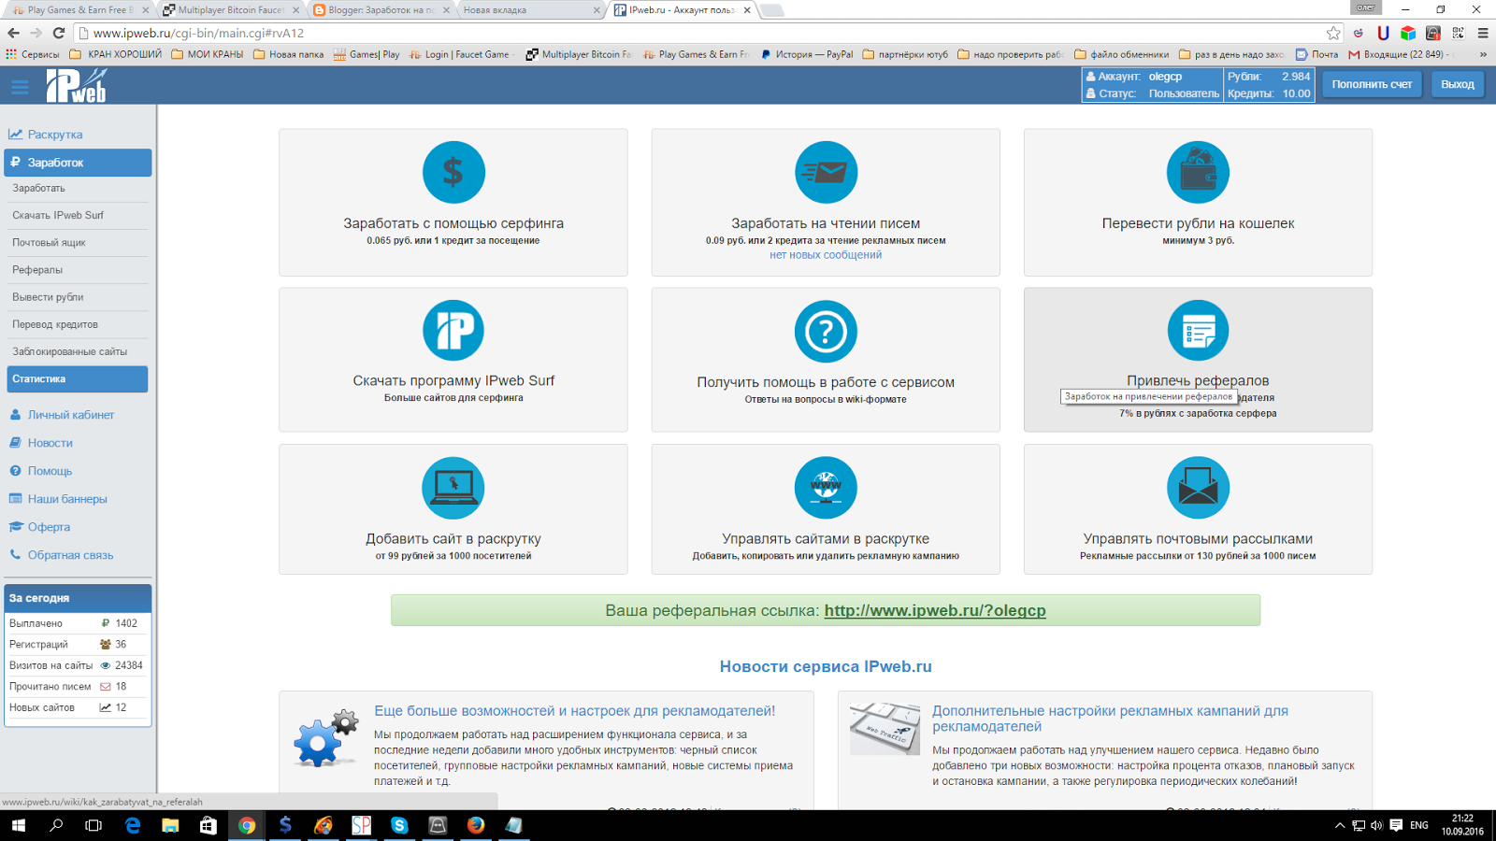Launch Skype from the taskbar
This screenshot has height=841, width=1496.
(x=399, y=825)
